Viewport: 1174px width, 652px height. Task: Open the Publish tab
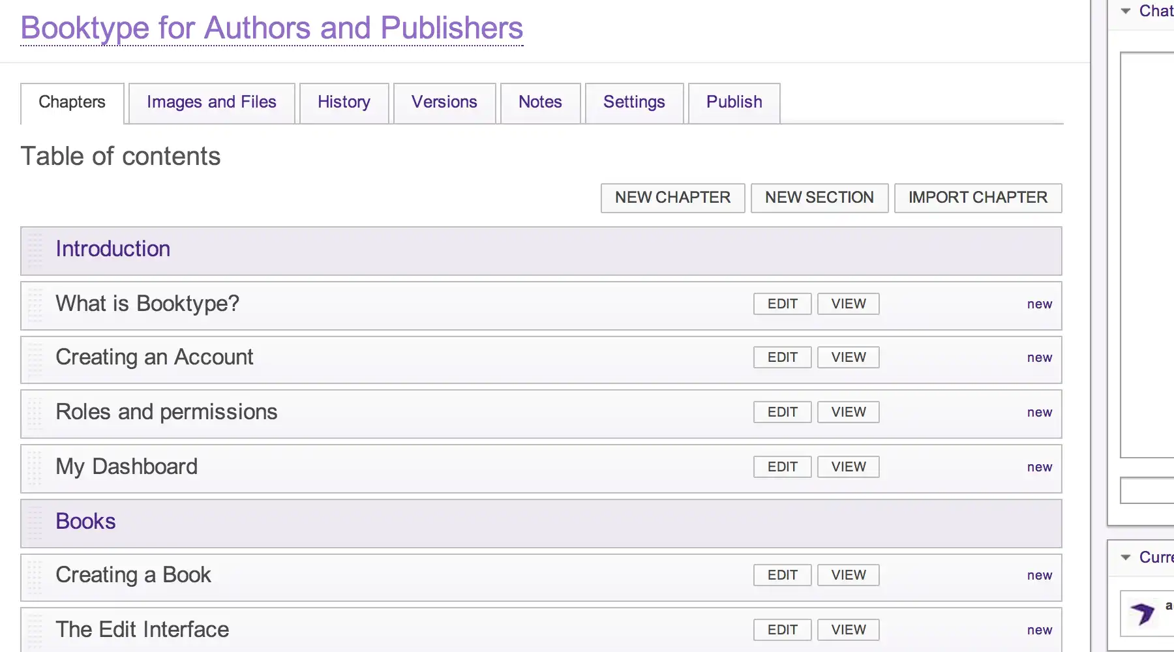(x=734, y=102)
